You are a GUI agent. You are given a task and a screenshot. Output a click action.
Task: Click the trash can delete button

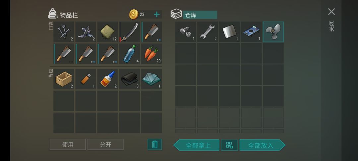coord(155,144)
